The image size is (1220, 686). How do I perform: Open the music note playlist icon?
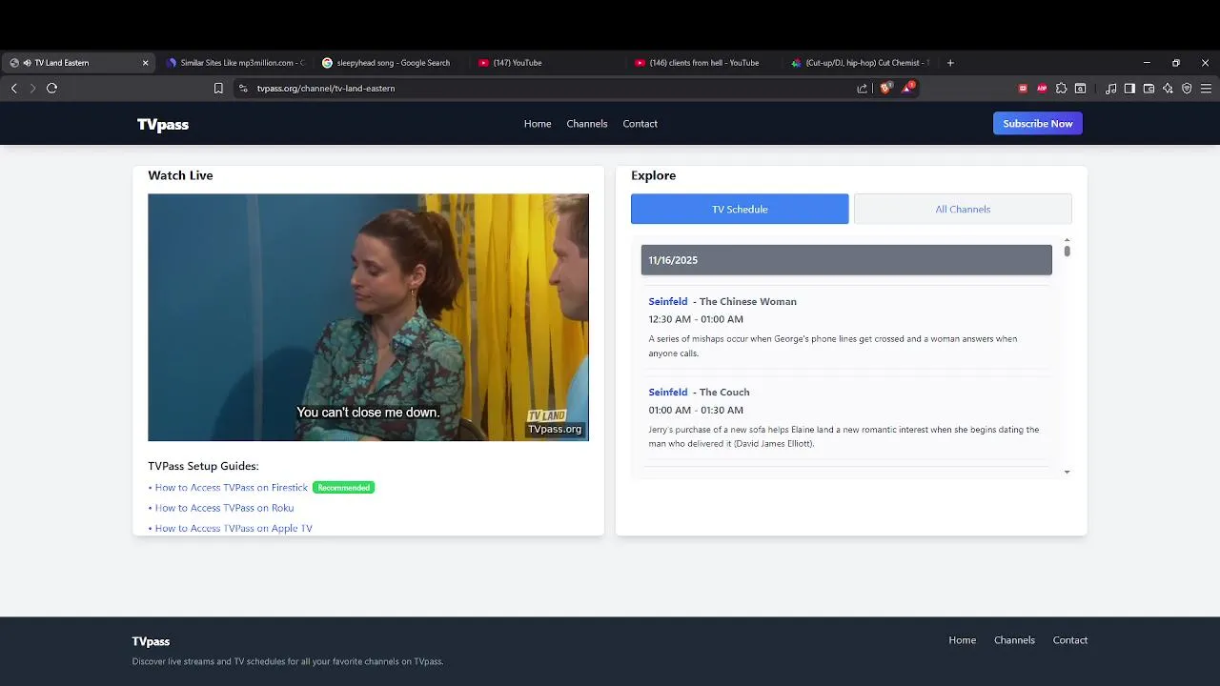pyautogui.click(x=1110, y=88)
